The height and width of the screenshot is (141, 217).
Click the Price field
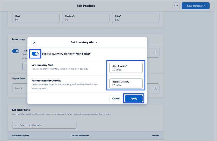(136, 18)
